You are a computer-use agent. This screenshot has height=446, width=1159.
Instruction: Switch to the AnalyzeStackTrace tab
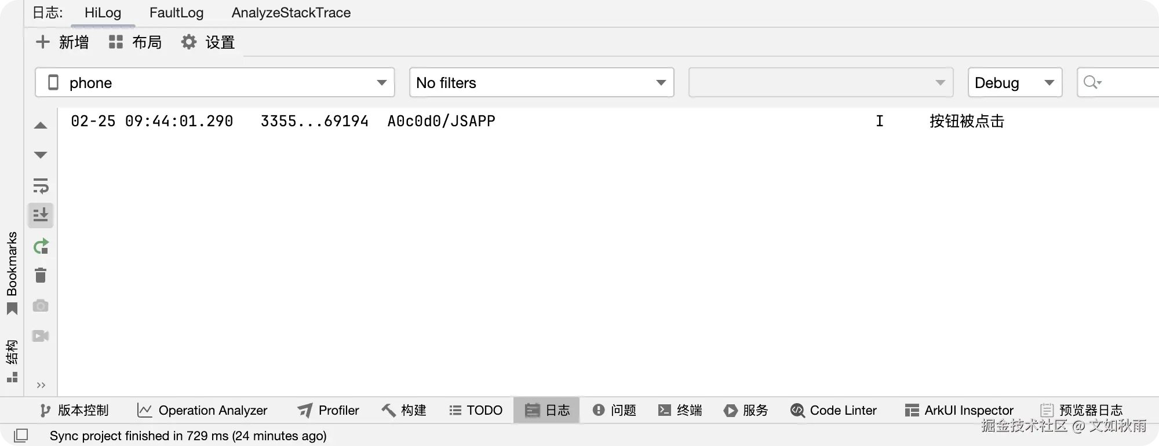coord(291,13)
